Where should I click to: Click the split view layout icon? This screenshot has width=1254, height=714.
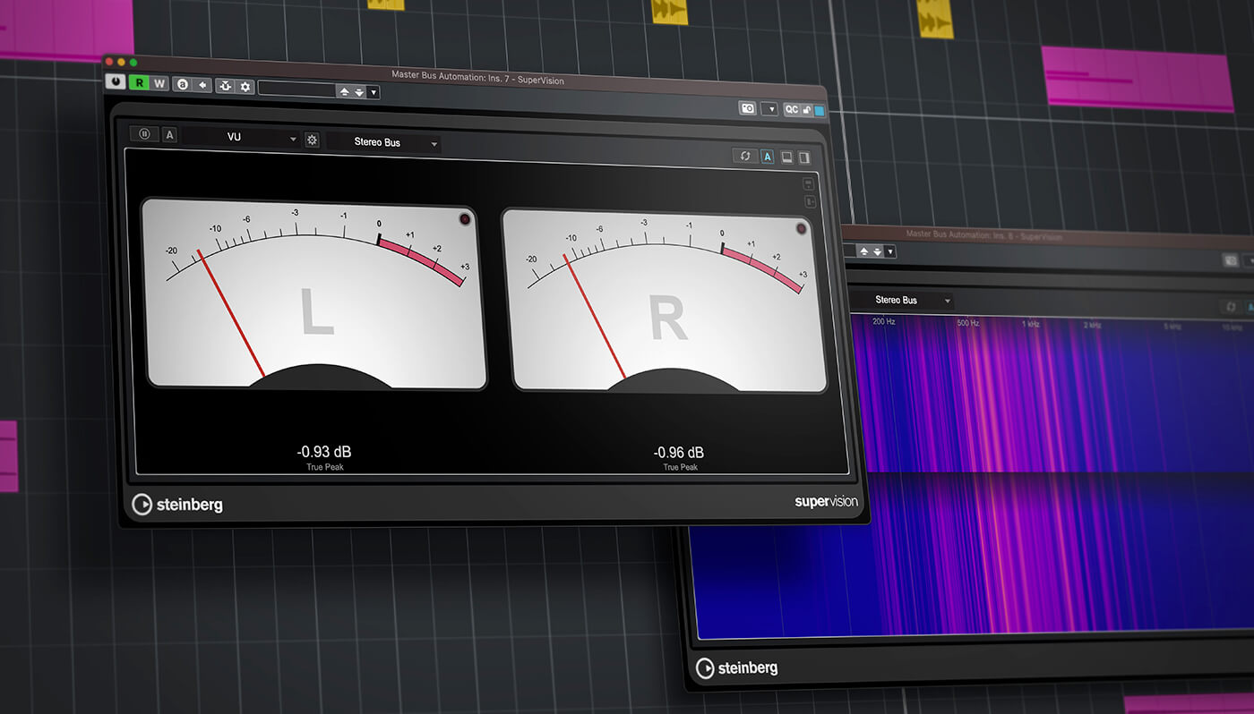pos(804,156)
